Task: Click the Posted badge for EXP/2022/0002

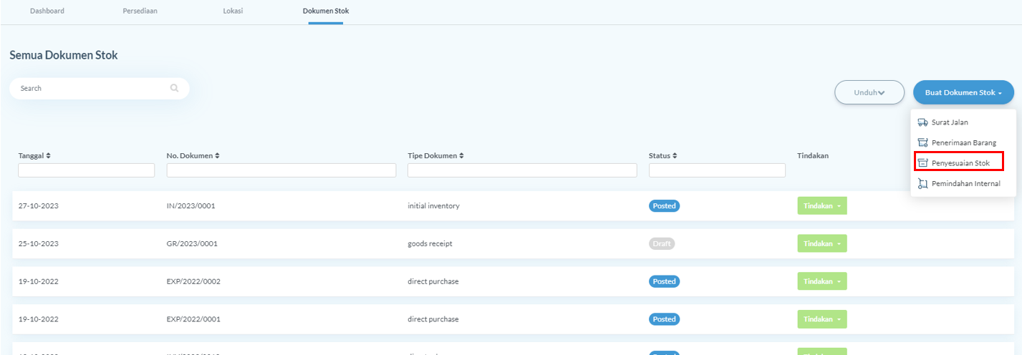Action: 664,281
